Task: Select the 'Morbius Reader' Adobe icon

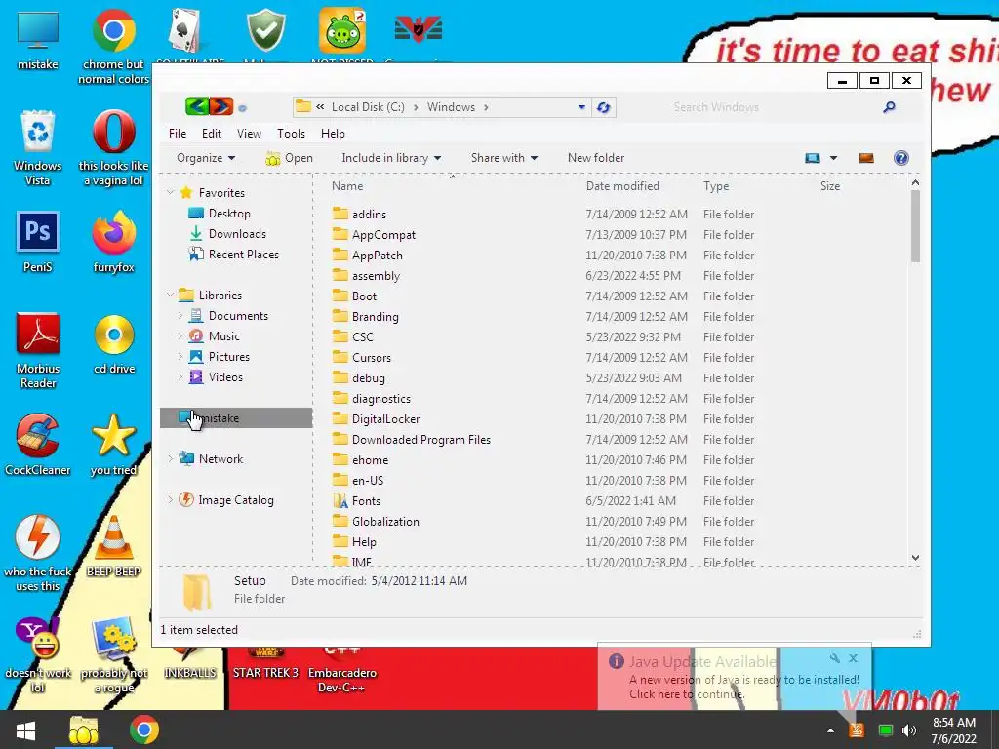Action: click(x=38, y=350)
